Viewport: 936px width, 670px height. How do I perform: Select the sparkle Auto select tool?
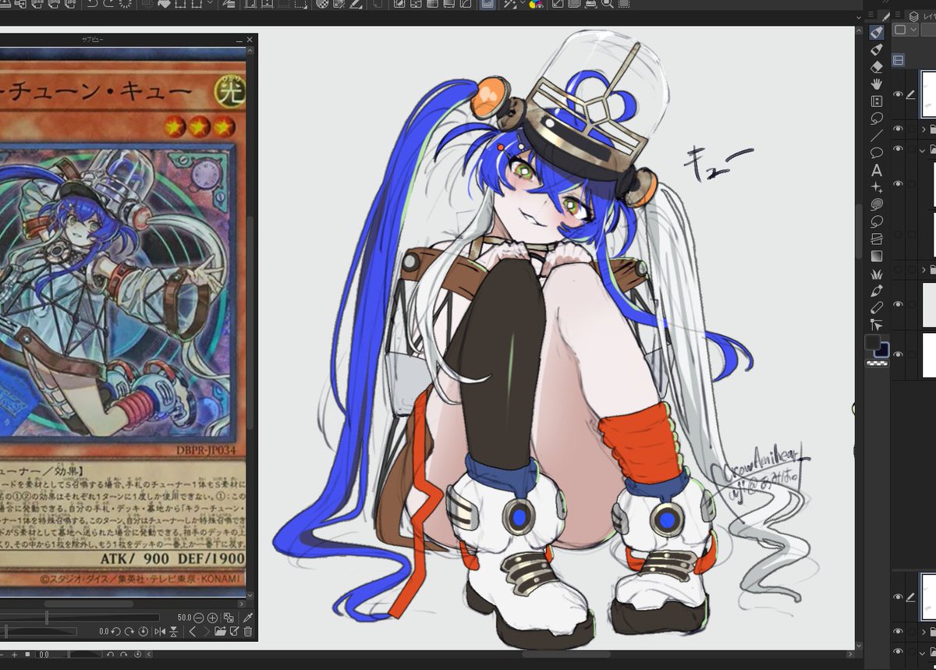click(x=877, y=187)
